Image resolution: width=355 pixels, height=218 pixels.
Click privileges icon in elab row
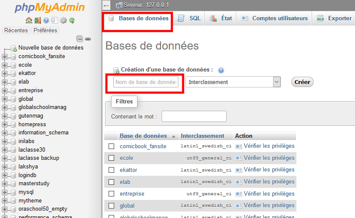click(239, 182)
